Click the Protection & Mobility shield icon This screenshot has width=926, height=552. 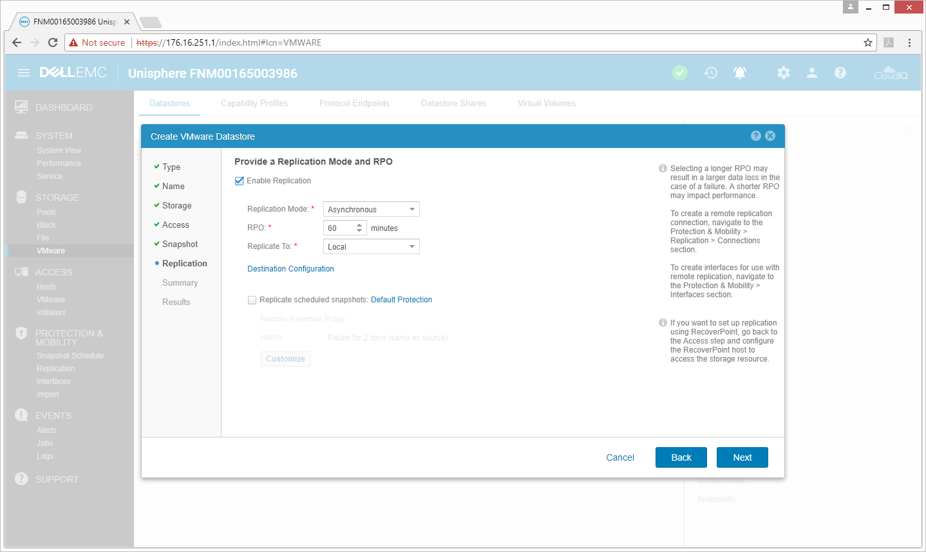coord(21,333)
